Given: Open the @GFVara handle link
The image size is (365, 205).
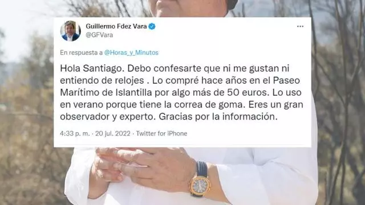Looking at the screenshot, I should tap(99, 35).
